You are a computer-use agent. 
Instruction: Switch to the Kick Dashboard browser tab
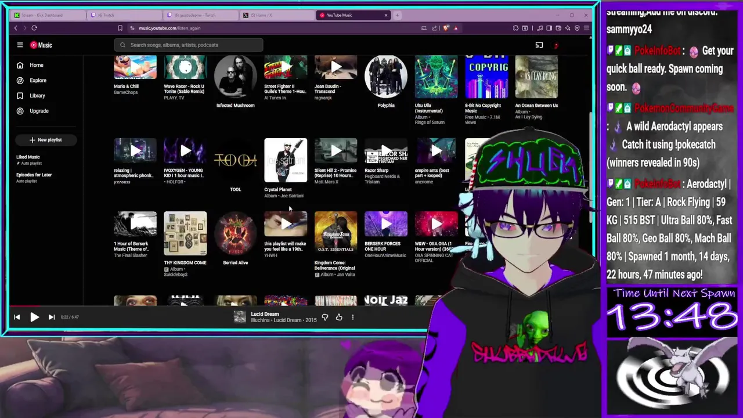(x=46, y=15)
